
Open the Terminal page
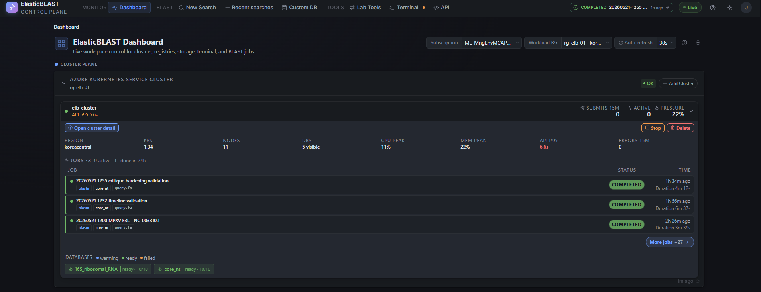[404, 8]
